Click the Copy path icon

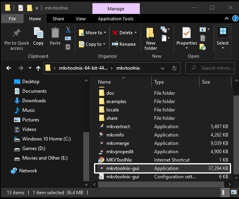point(68,38)
